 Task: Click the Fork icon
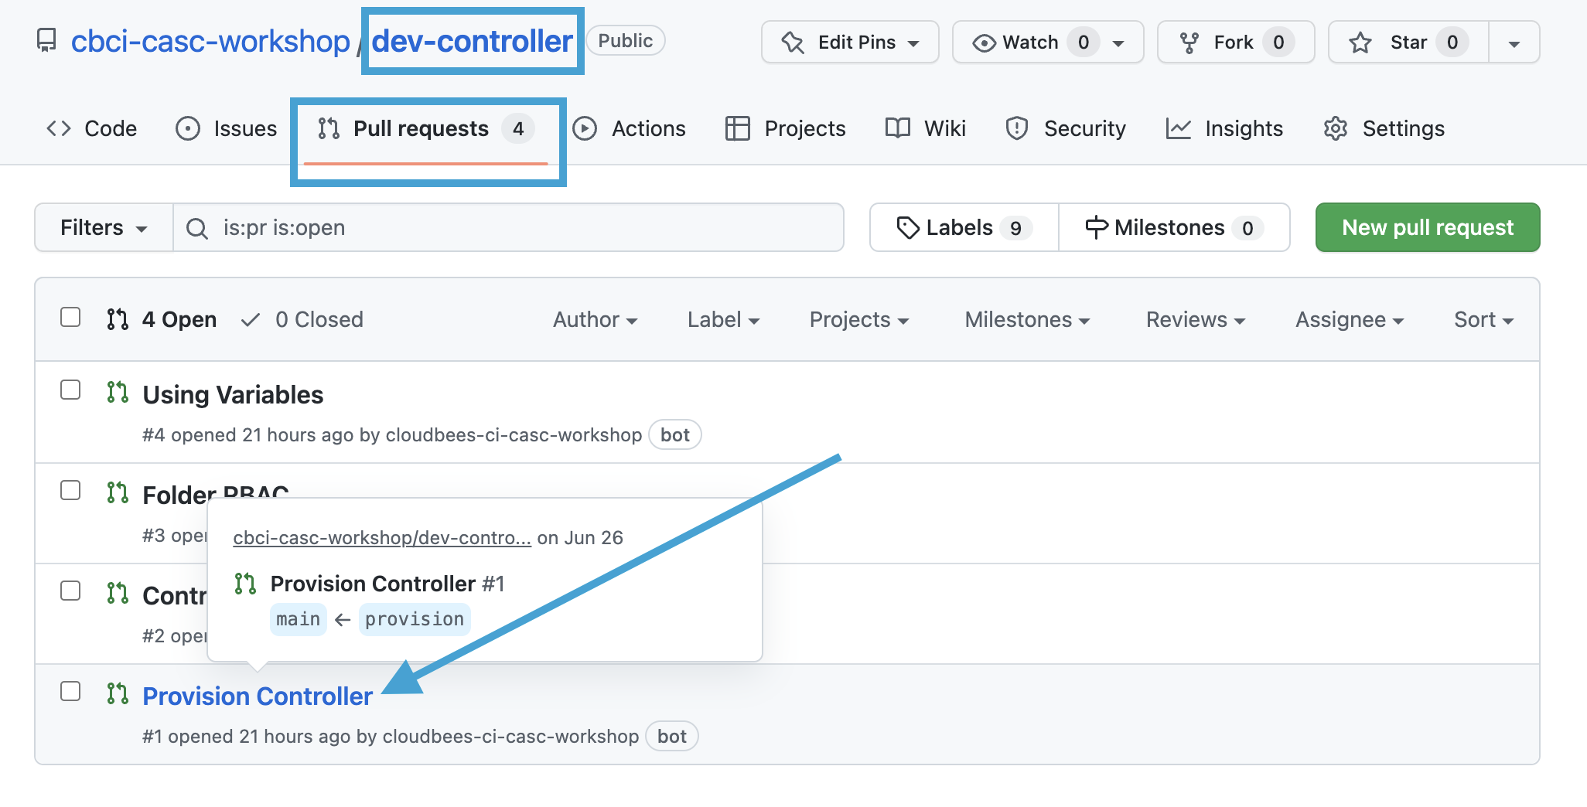pyautogui.click(x=1189, y=42)
